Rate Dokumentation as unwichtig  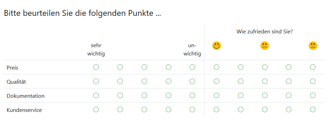point(192,95)
